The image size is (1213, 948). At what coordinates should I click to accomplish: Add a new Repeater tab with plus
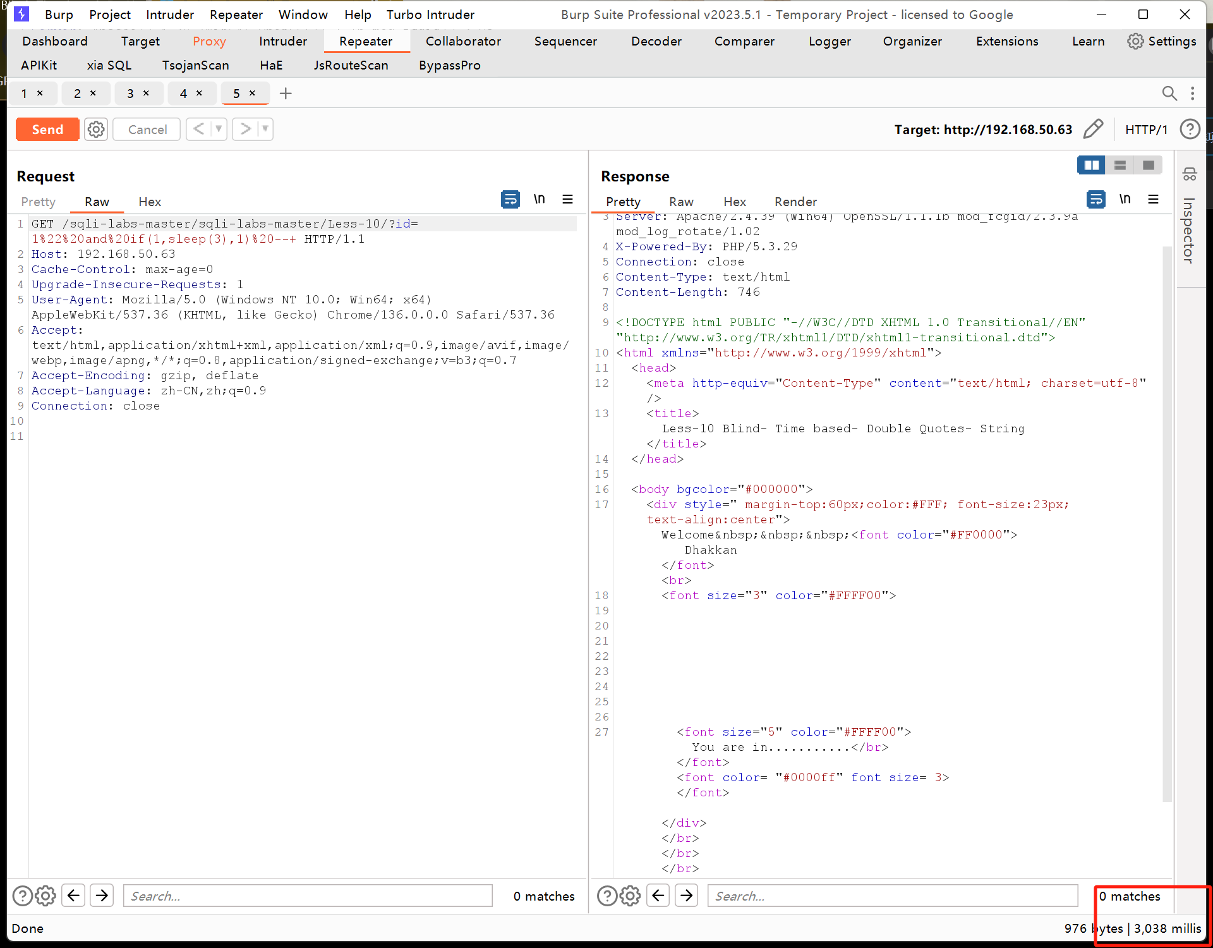286,94
